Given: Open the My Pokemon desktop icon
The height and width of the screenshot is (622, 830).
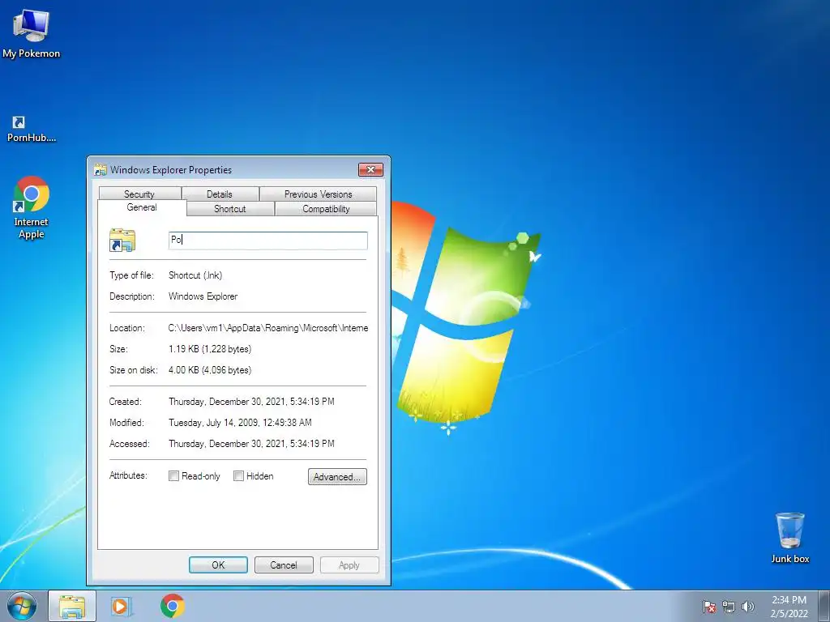Looking at the screenshot, I should 31,34.
